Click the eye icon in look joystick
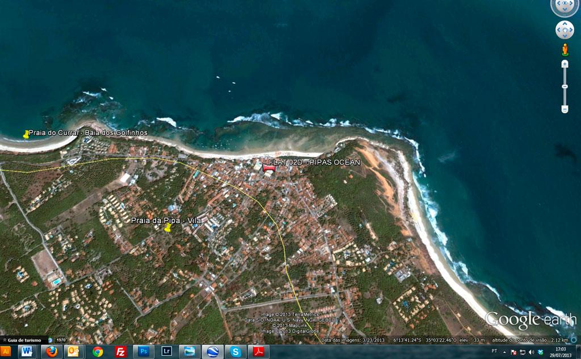 click(565, 3)
